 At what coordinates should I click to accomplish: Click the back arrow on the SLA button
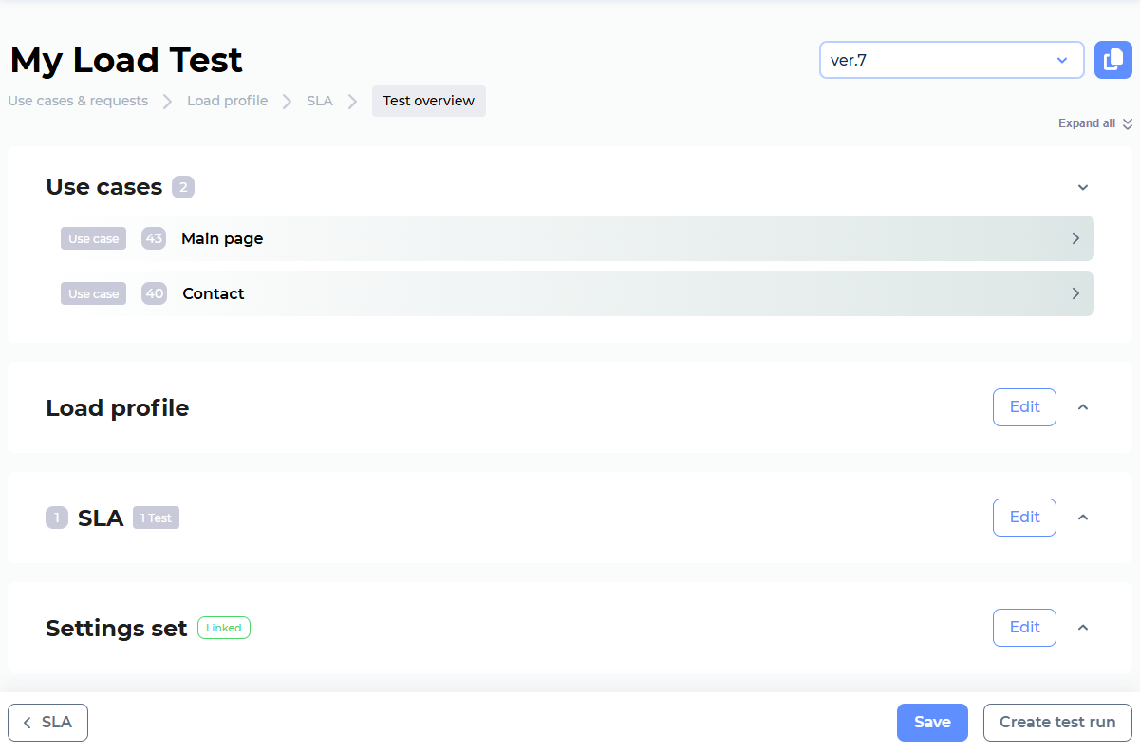(27, 723)
